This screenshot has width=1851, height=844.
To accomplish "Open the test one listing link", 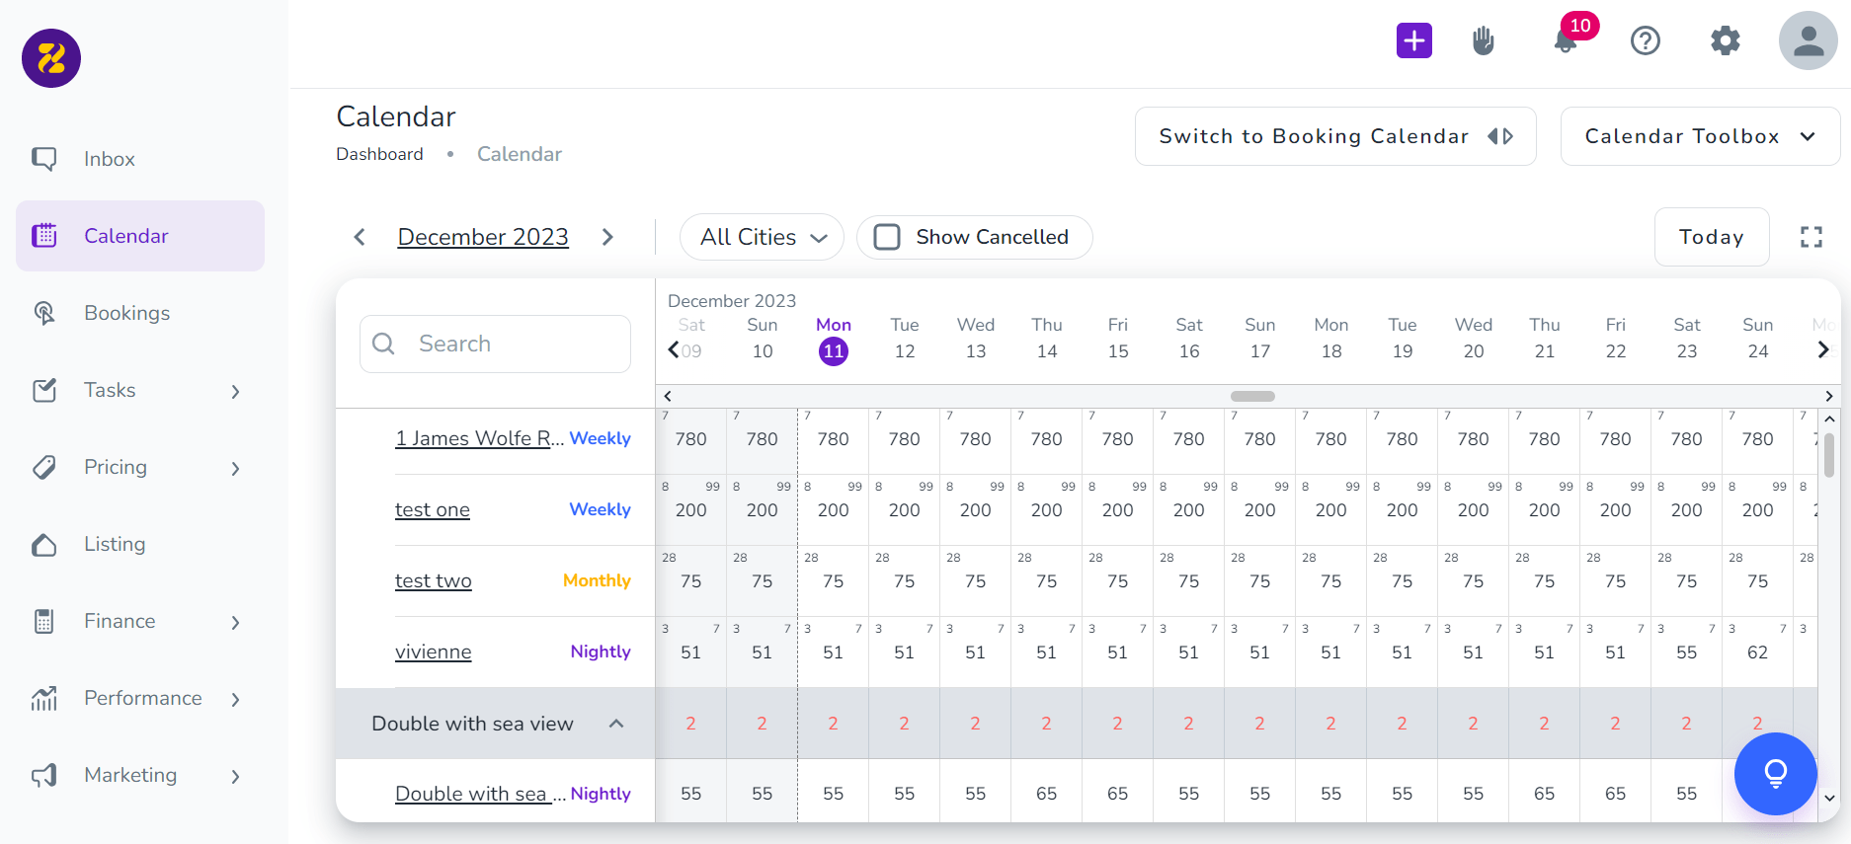I will 433,509.
